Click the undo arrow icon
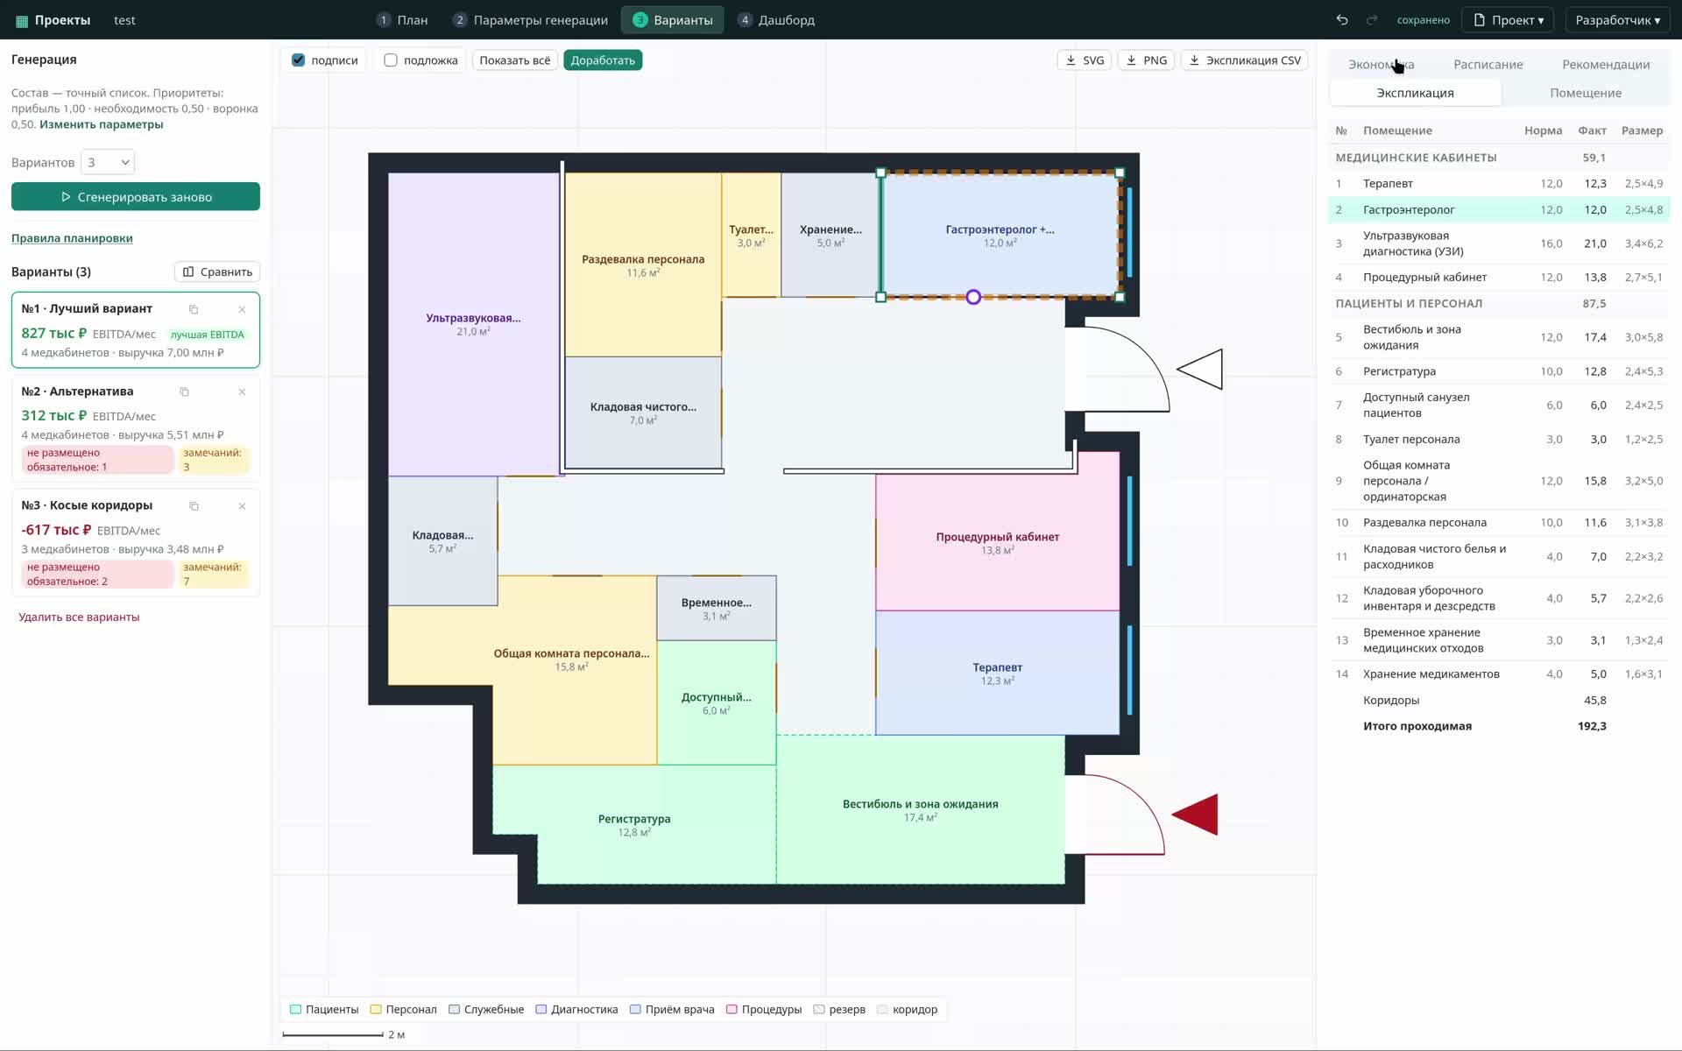 tap(1341, 20)
